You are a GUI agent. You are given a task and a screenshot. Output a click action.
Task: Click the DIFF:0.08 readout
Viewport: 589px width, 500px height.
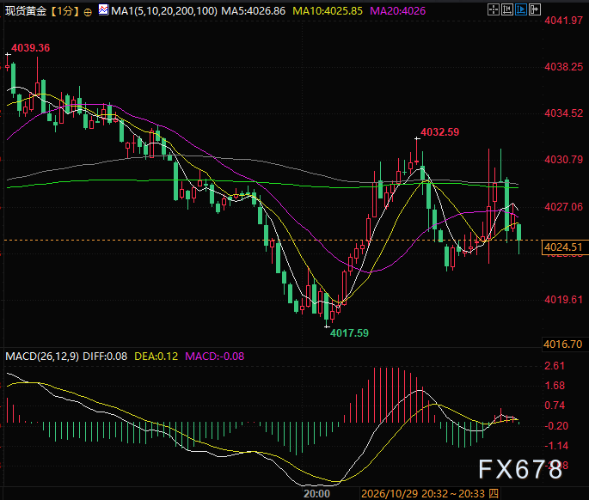click(105, 357)
